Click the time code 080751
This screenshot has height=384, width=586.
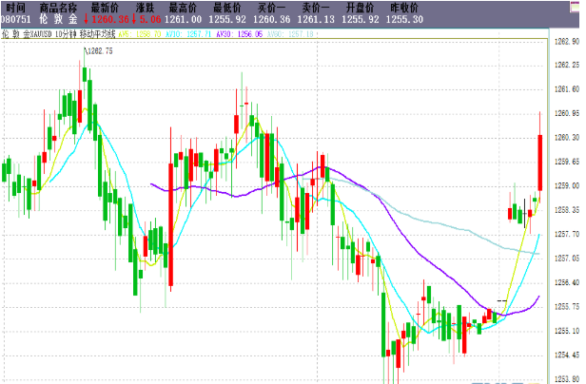coord(17,17)
